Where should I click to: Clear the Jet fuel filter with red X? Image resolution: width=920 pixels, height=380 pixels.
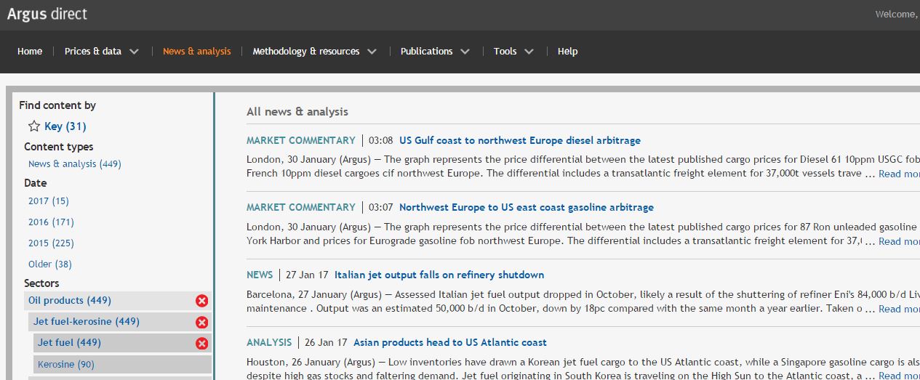pyautogui.click(x=202, y=343)
